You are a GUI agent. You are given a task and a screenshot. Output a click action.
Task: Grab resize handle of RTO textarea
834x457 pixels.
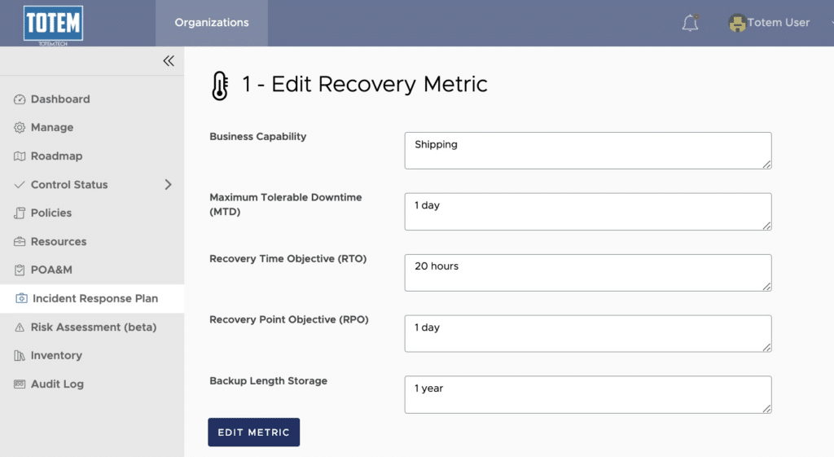point(766,286)
